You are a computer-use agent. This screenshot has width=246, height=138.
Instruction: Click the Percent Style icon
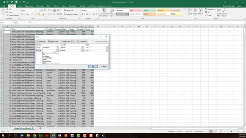tap(87, 15)
